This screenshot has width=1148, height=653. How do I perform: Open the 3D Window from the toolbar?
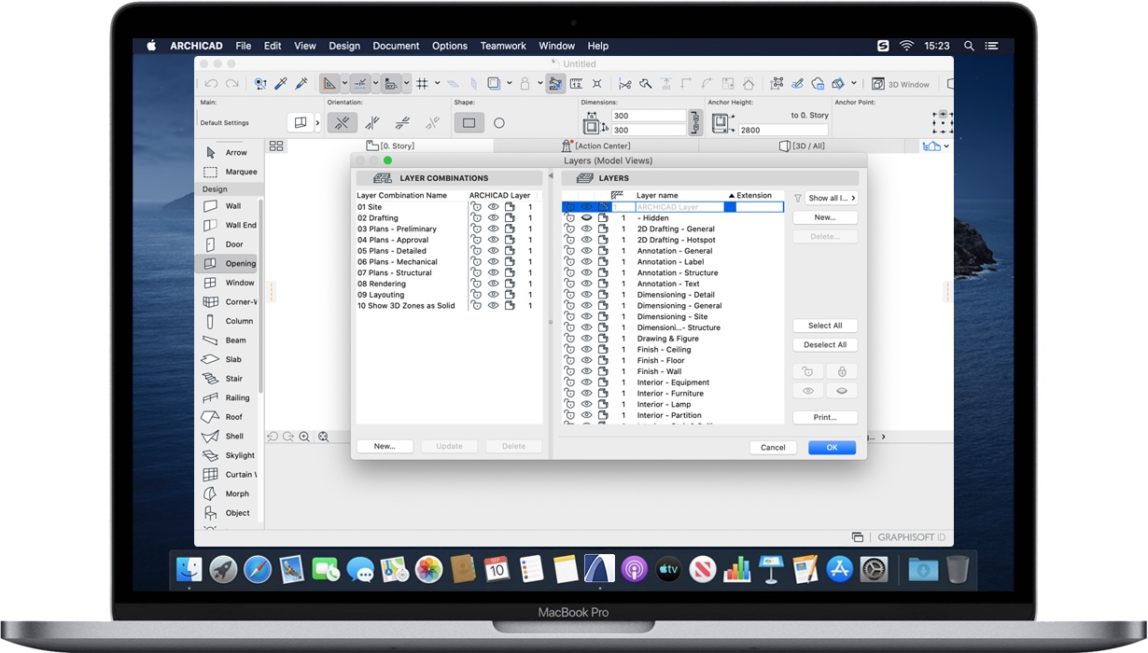click(902, 83)
